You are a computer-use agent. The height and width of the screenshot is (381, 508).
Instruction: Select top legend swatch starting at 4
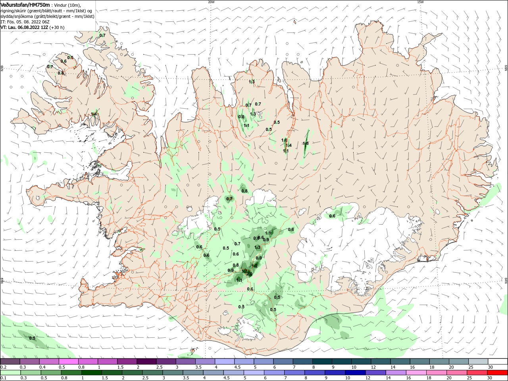224,361
